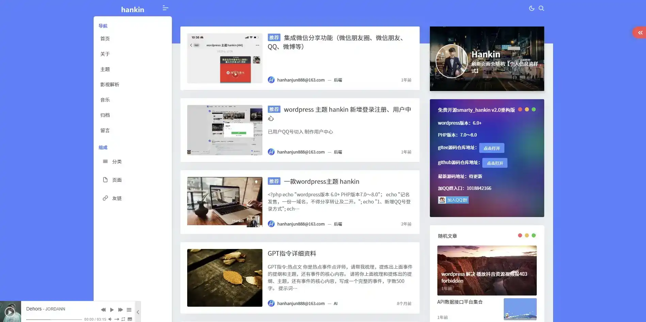Open the 分类 section in the sidebar

(x=117, y=162)
